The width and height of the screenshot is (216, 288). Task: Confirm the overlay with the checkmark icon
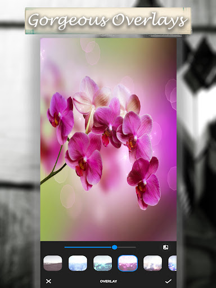[168, 281]
